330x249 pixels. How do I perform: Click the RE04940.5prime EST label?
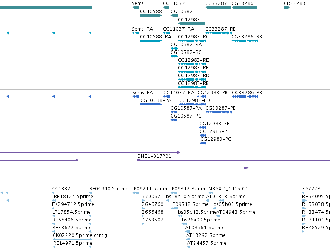109,189
